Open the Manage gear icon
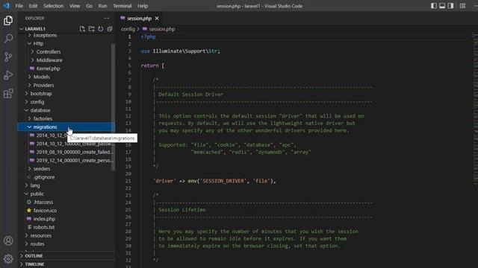This screenshot has width=478, height=268. pos(8,259)
